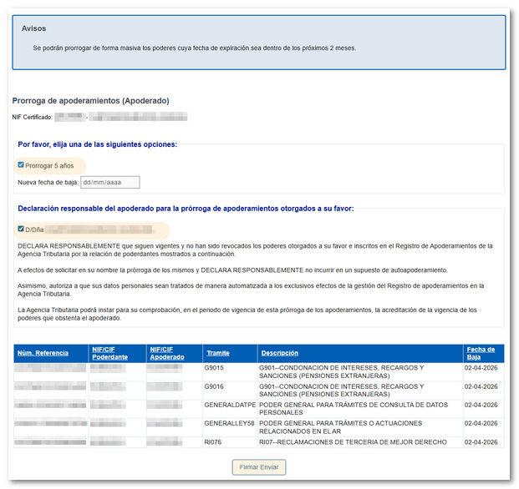Click the Avisos notice heading
This screenshot has width=519, height=489.
33,28
